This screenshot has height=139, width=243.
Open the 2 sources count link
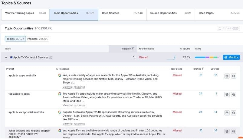click(x=216, y=93)
